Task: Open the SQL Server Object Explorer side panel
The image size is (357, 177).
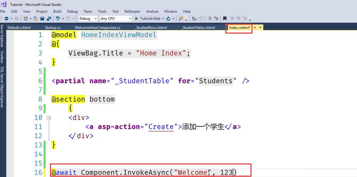Action: pyautogui.click(x=2, y=87)
